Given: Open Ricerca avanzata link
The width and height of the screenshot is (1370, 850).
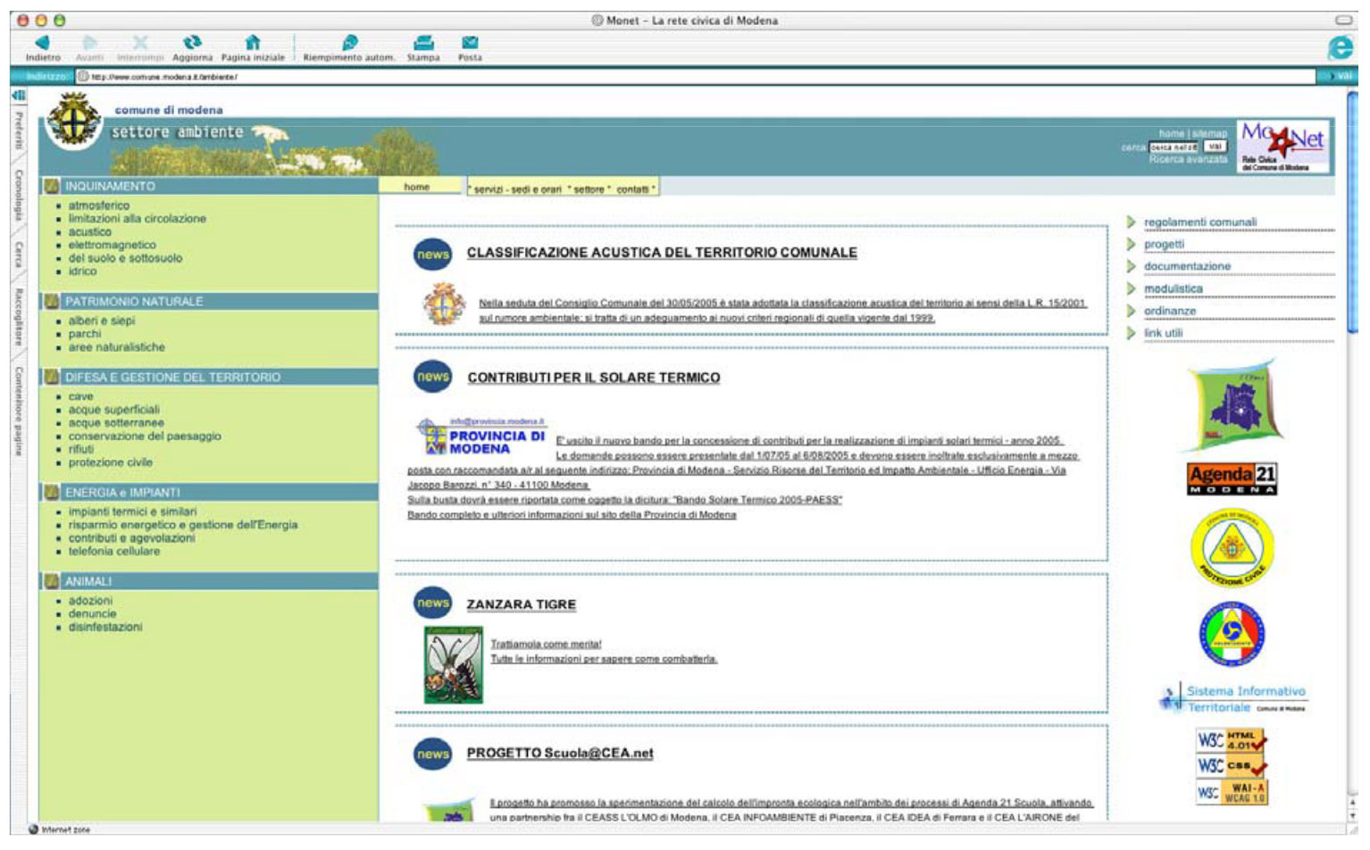Looking at the screenshot, I should click(1189, 160).
